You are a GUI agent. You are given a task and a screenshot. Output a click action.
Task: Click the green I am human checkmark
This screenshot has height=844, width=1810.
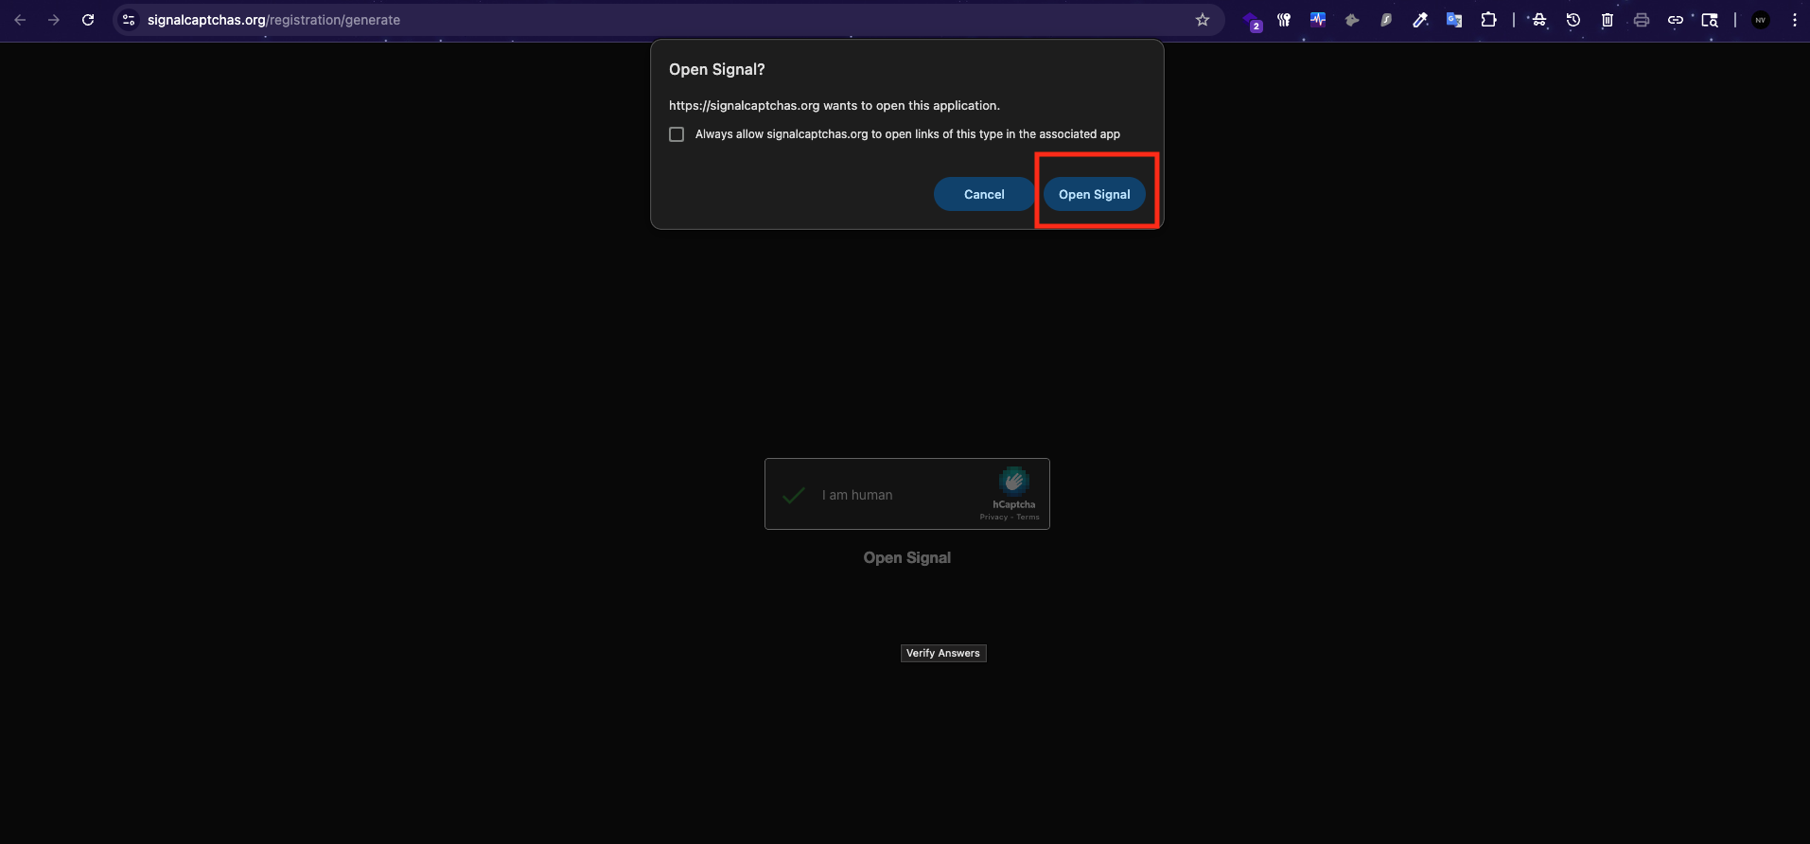(x=794, y=495)
